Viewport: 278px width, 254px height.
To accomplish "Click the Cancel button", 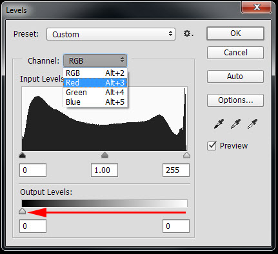I will 235,53.
